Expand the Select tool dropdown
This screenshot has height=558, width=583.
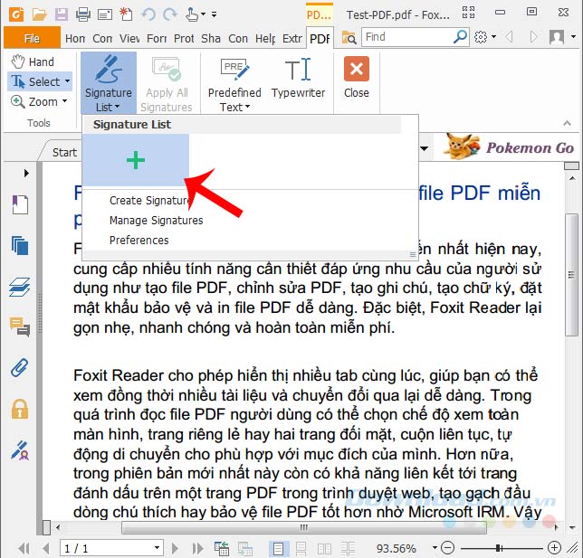pos(67,80)
